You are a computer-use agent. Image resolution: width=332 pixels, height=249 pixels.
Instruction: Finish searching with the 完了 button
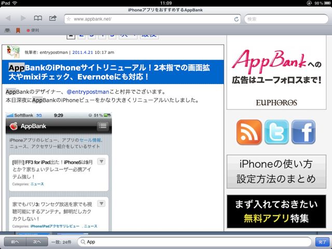322,242
